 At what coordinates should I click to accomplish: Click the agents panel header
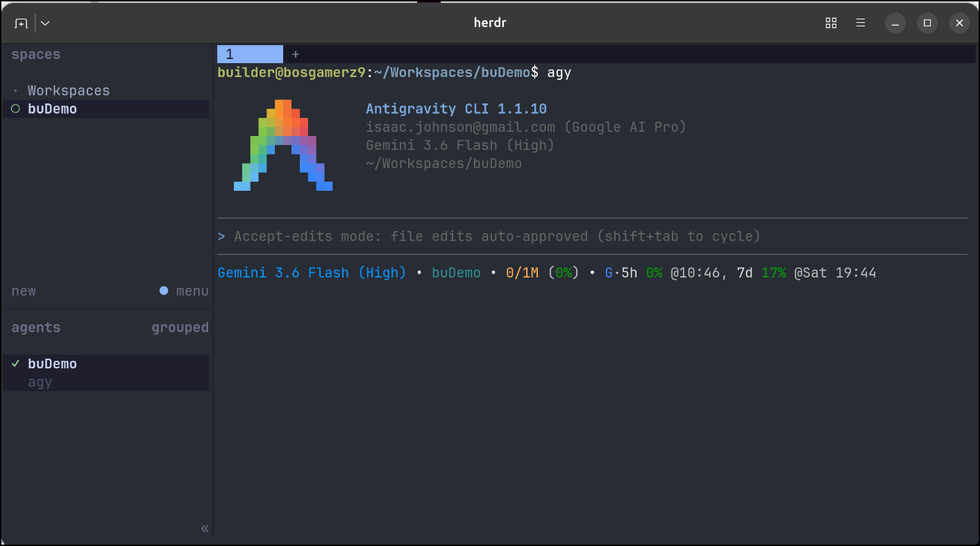pos(36,327)
